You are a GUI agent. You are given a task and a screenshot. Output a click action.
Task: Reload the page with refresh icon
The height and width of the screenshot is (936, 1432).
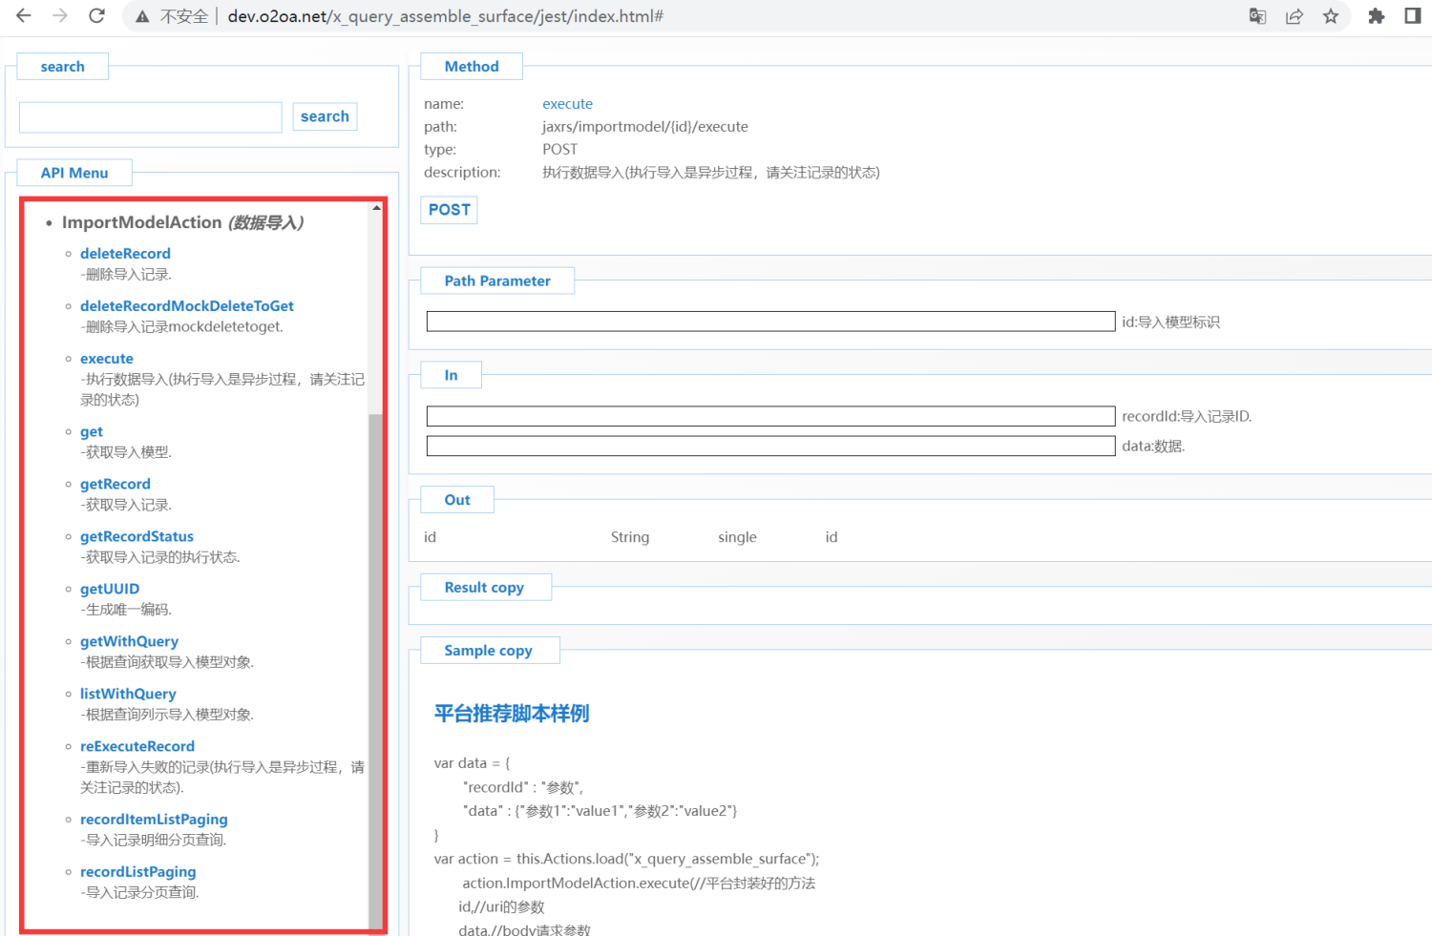(x=96, y=16)
